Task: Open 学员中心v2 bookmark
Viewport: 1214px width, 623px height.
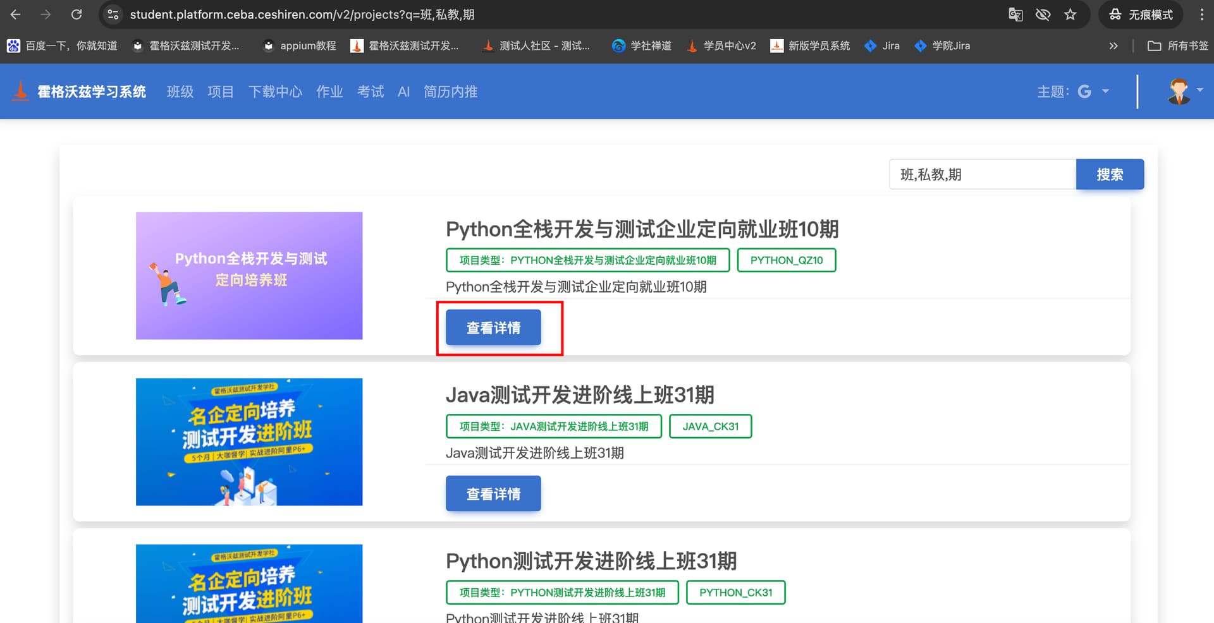Action: point(721,45)
